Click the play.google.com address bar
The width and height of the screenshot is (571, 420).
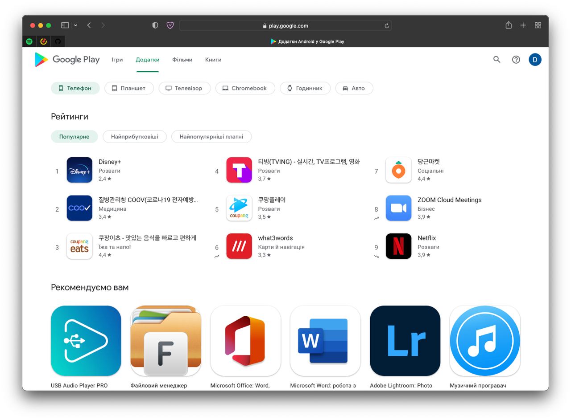click(285, 25)
